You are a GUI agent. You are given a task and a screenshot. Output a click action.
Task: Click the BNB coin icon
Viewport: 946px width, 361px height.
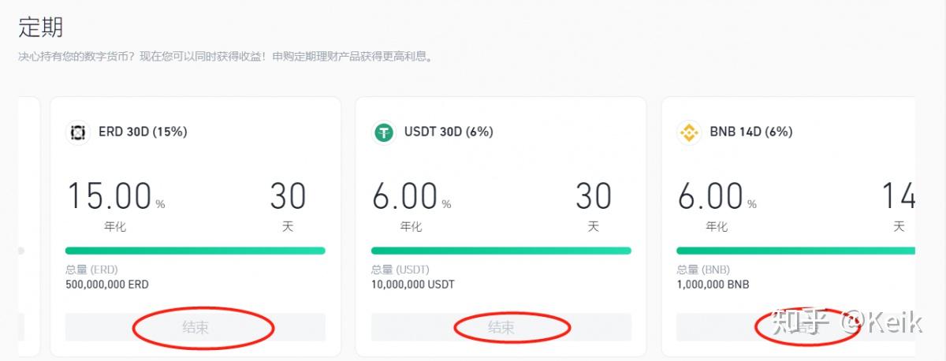pyautogui.click(x=689, y=132)
